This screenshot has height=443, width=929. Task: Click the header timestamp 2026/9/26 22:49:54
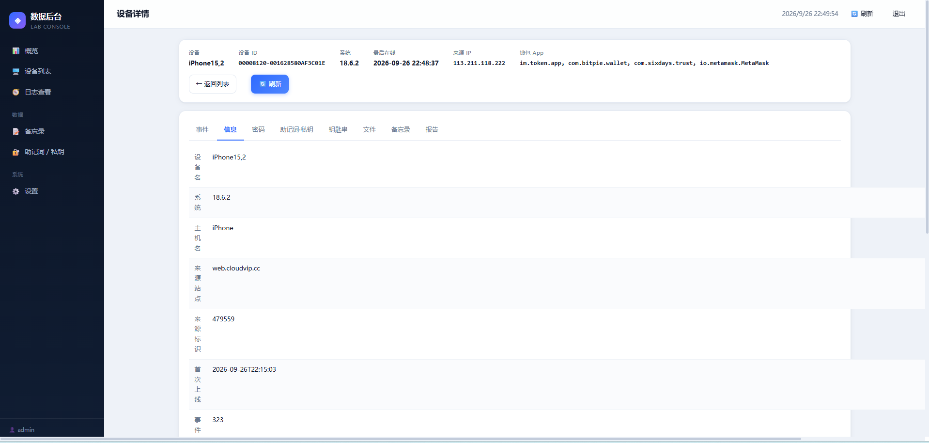810,14
